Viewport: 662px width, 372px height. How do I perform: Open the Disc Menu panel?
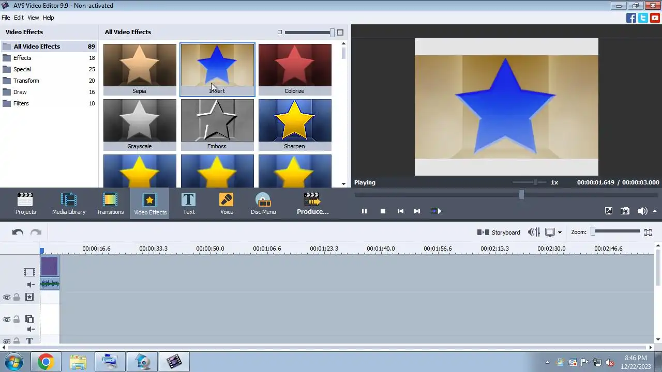point(263,204)
